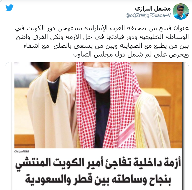Image resolution: width=192 pixels, height=190 pixels.
Task: Click the @oQZrWjgF5xaoa4V handle
Action: (148, 15)
